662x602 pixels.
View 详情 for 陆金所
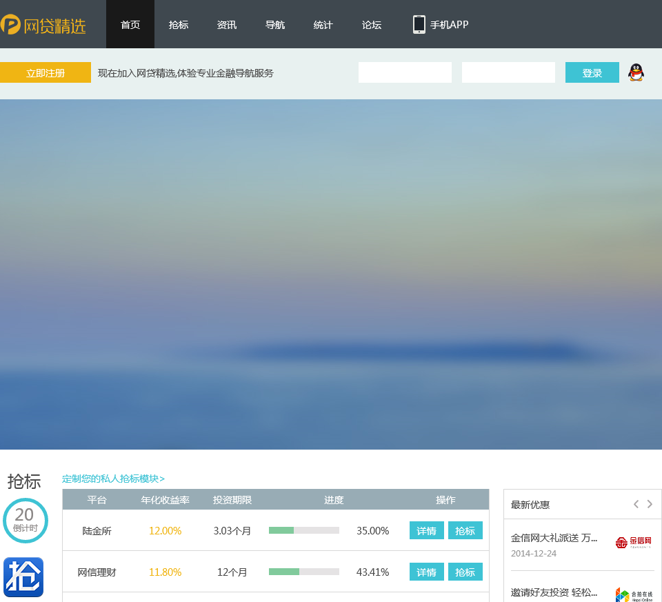coord(426,531)
